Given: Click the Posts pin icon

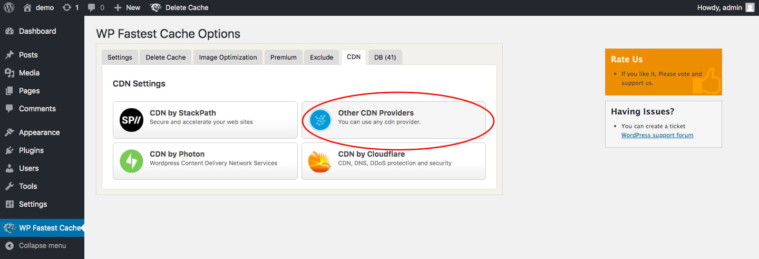Looking at the screenshot, I should [9, 55].
